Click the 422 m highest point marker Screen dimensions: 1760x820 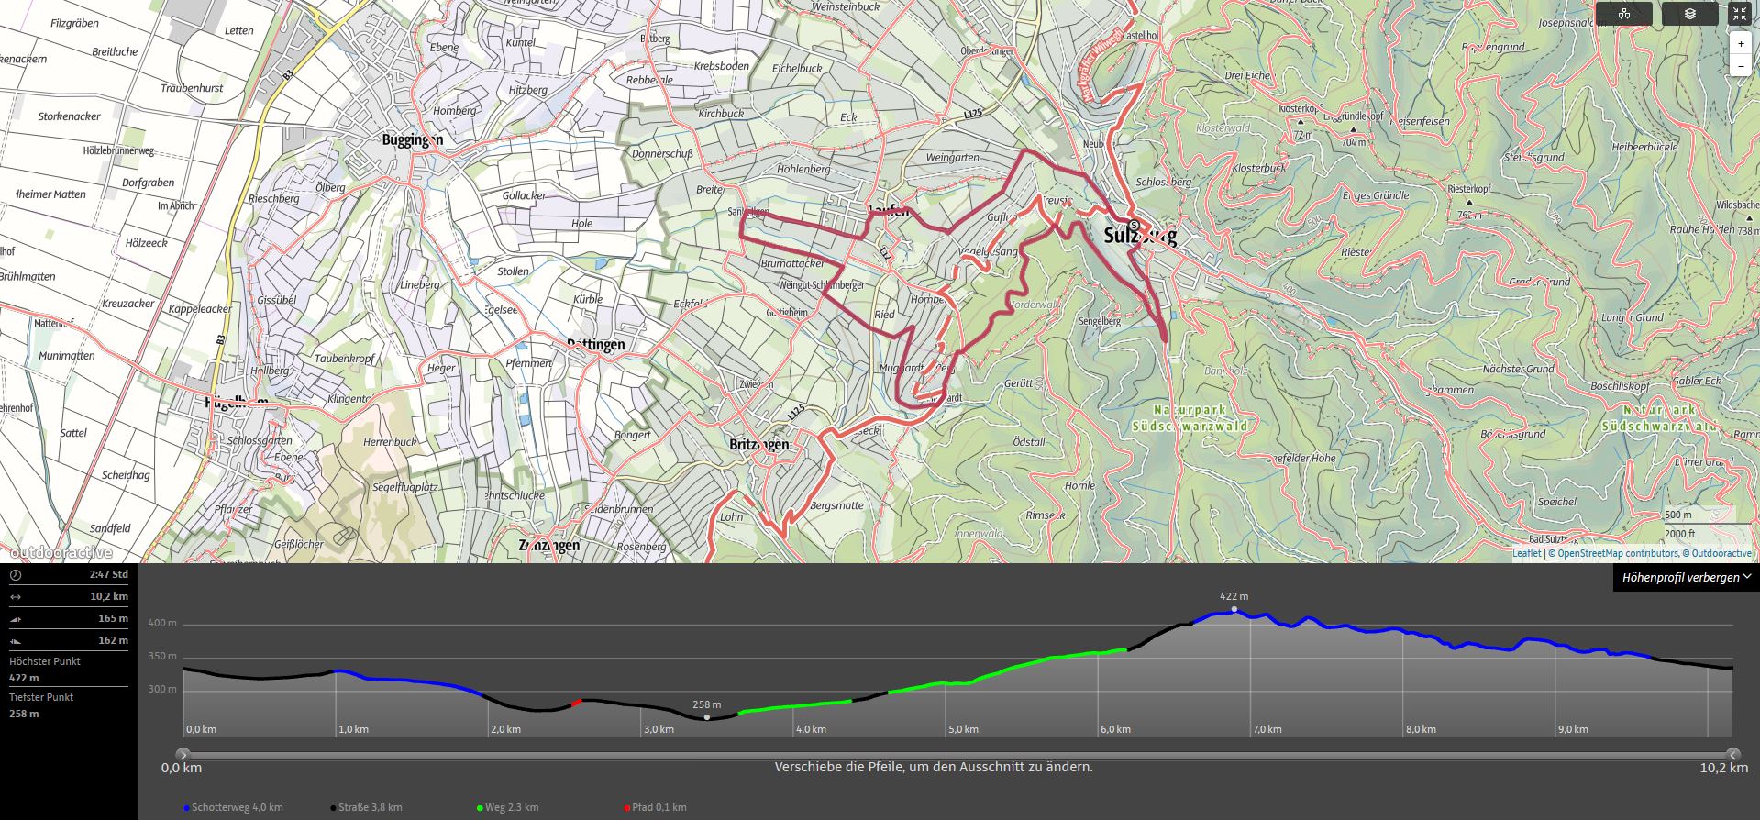(1234, 609)
